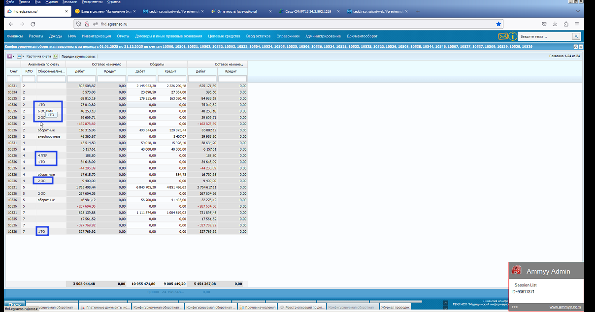Close the report panel with the X icon
This screenshot has width=595, height=312.
point(581,46)
